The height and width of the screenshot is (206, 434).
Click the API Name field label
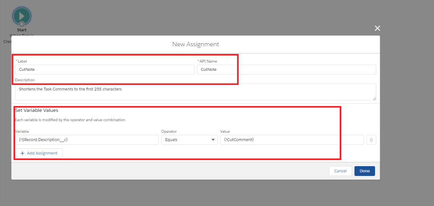click(209, 61)
